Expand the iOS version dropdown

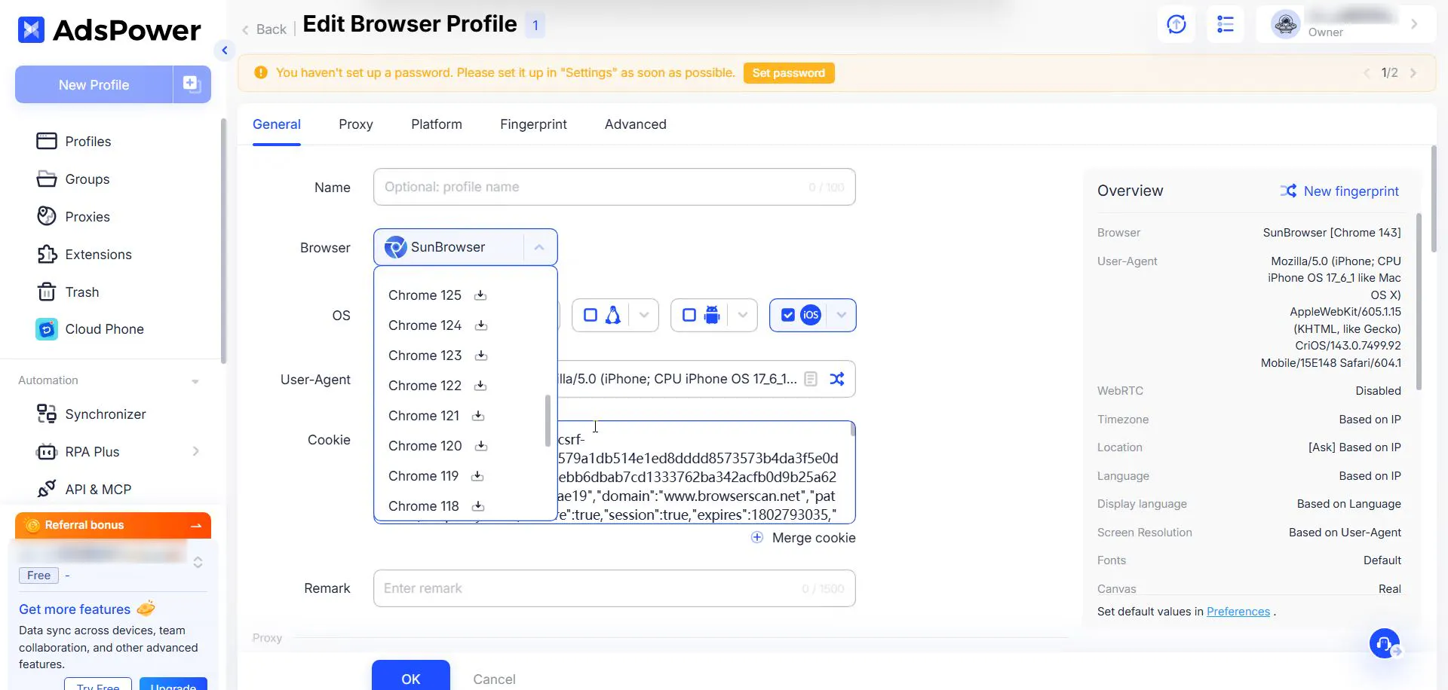tap(841, 315)
